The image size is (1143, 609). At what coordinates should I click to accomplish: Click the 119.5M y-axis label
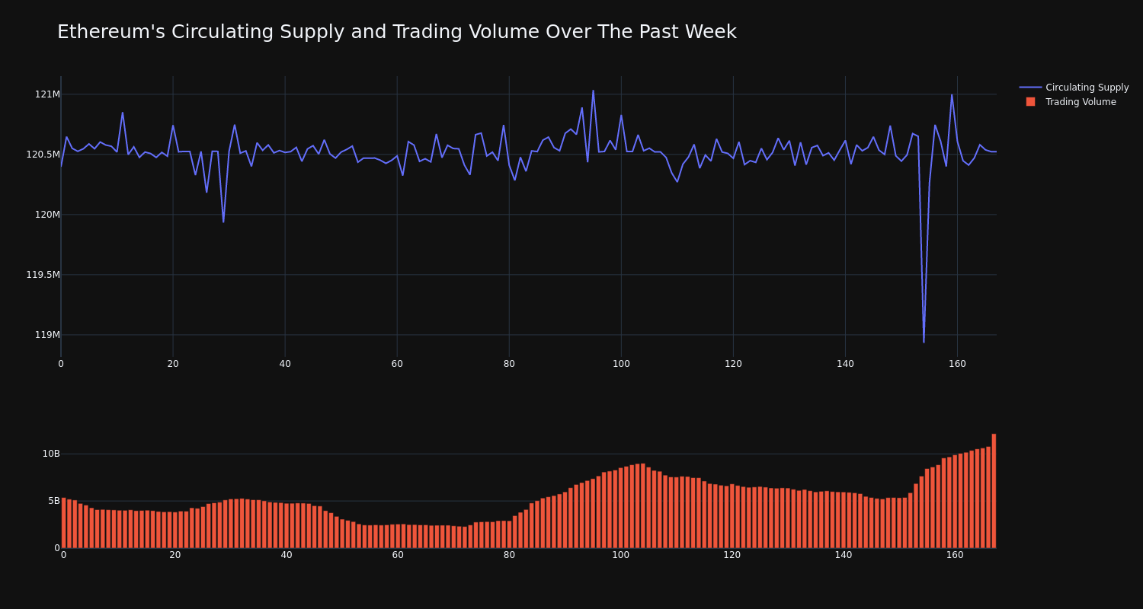pyautogui.click(x=43, y=275)
